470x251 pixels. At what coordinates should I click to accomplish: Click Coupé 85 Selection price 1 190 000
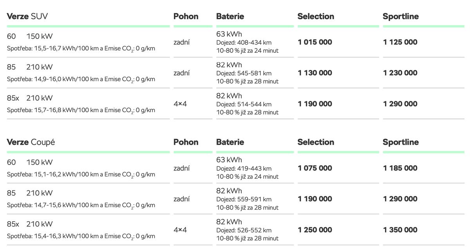click(x=315, y=199)
